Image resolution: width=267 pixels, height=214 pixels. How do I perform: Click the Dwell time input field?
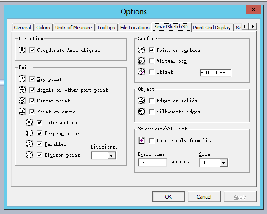coord(152,163)
